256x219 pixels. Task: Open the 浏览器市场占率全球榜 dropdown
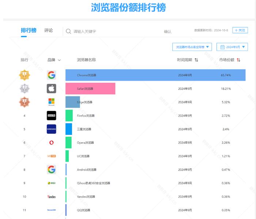click(x=192, y=47)
